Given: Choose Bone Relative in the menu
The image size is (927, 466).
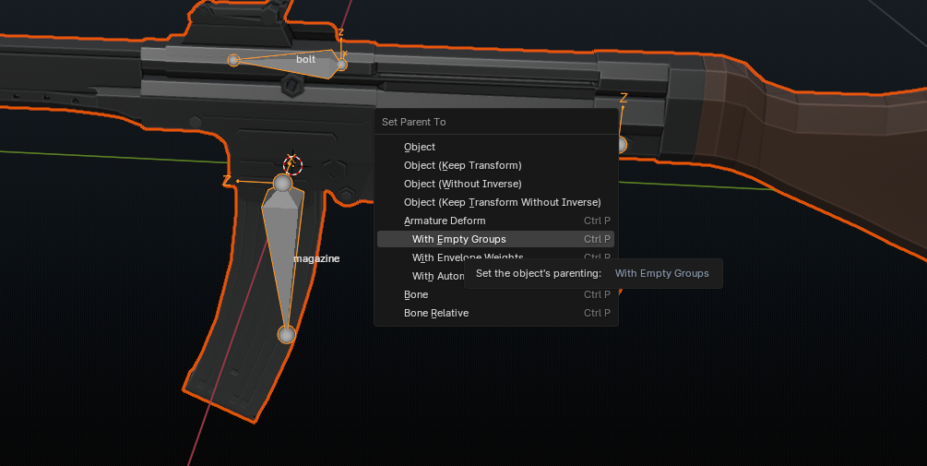Looking at the screenshot, I should 436,313.
